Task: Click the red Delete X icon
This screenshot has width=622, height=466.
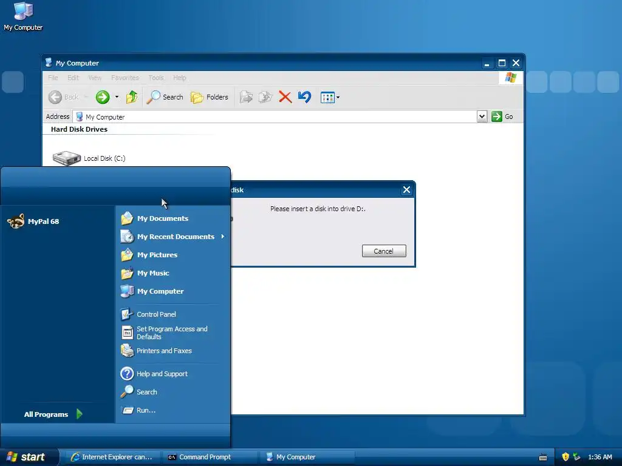Action: click(x=285, y=97)
